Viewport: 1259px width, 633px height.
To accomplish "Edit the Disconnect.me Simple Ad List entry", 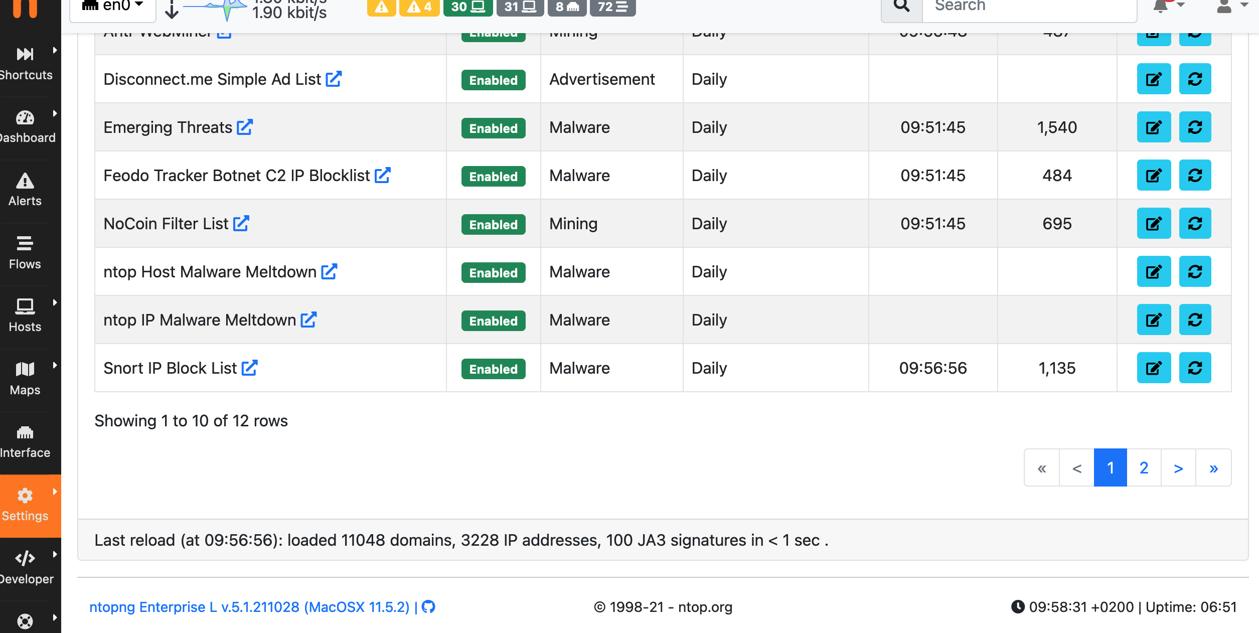I will (x=1154, y=79).
